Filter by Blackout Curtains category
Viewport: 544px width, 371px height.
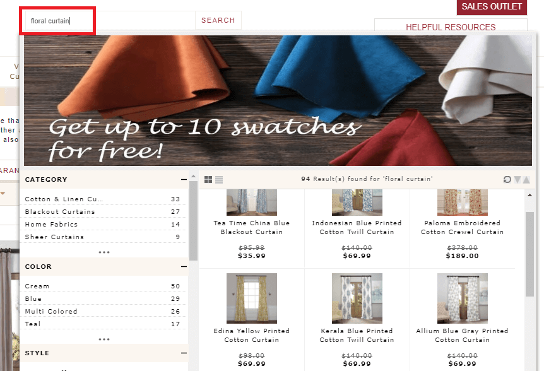click(60, 212)
